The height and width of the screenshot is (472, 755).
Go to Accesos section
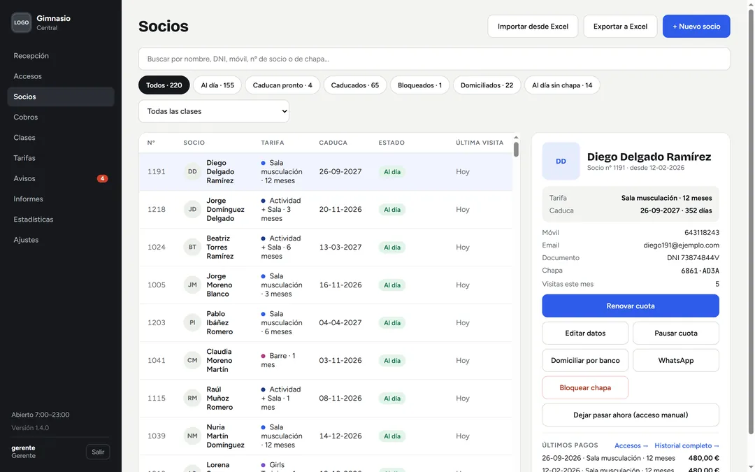[x=61, y=76]
